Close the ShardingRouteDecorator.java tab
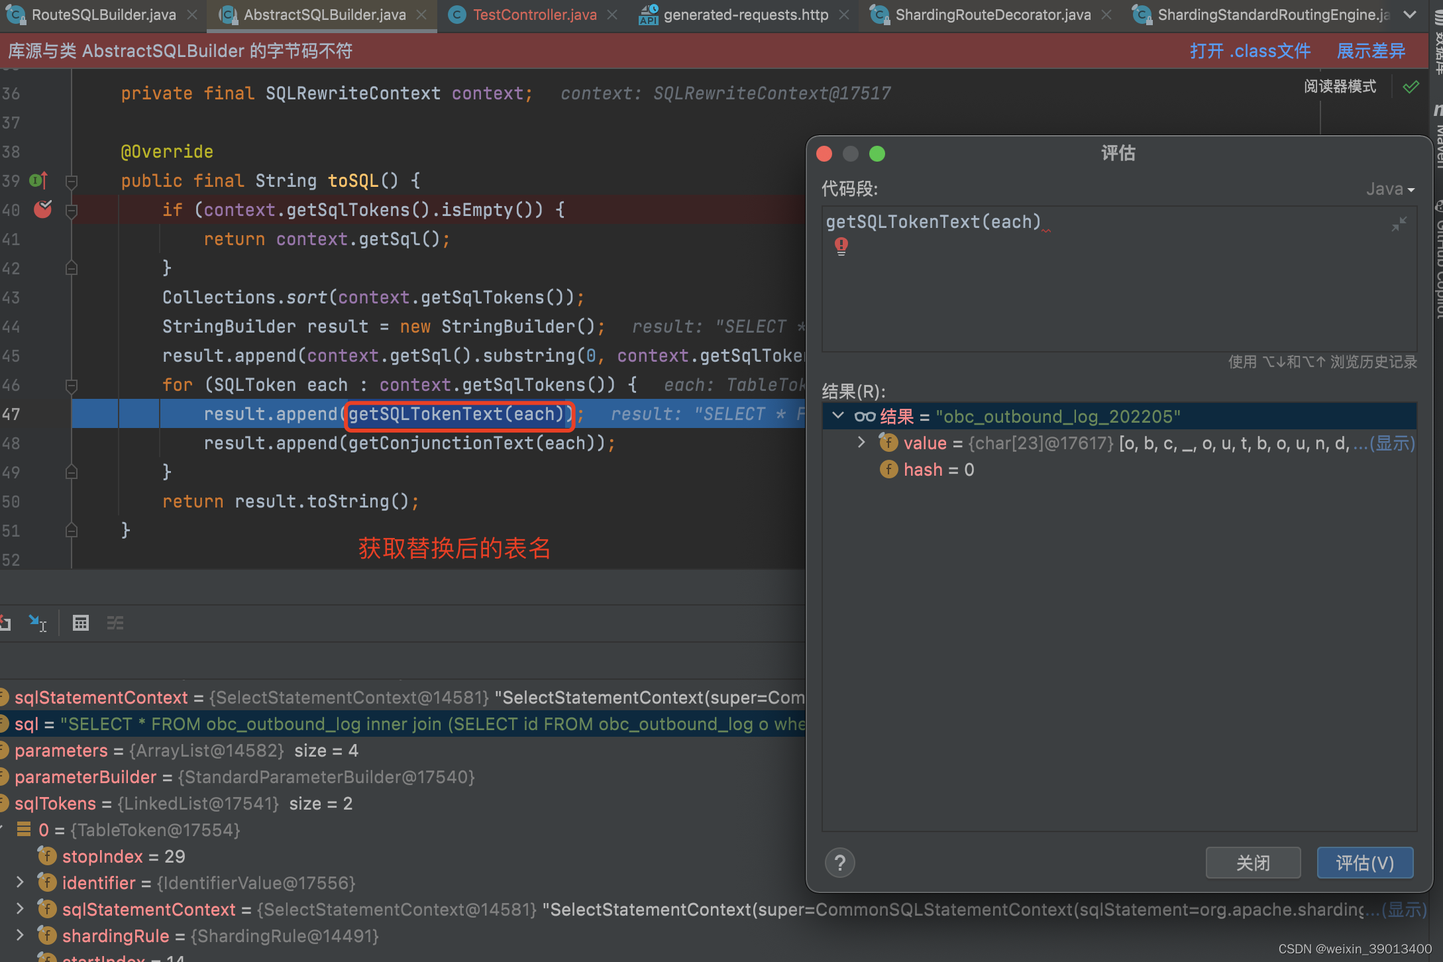 pyautogui.click(x=1106, y=15)
